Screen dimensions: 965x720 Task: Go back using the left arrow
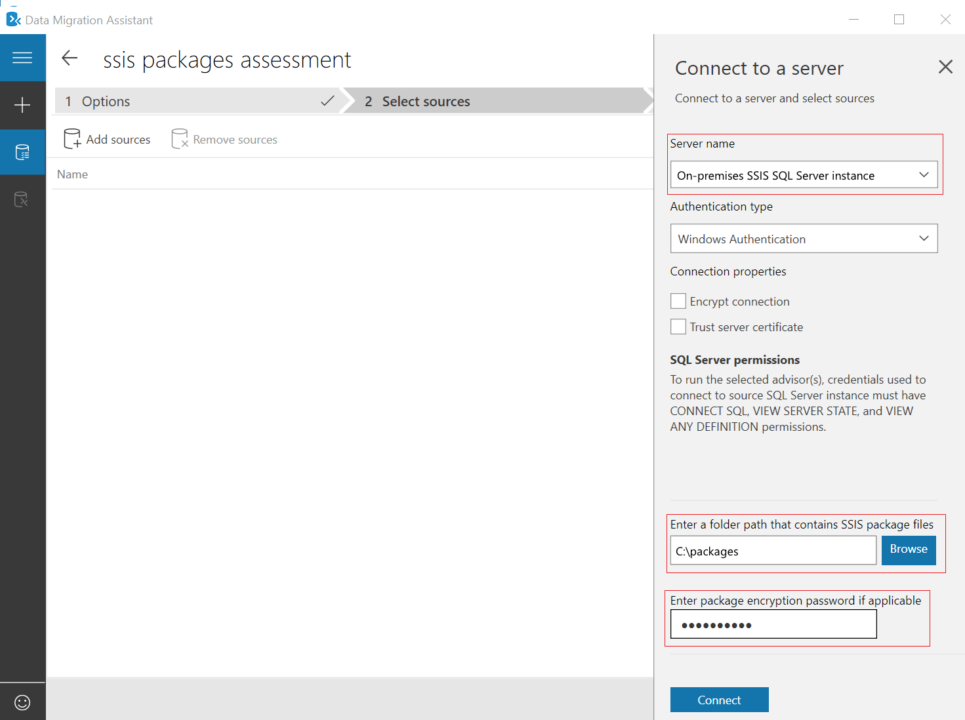[x=70, y=58]
